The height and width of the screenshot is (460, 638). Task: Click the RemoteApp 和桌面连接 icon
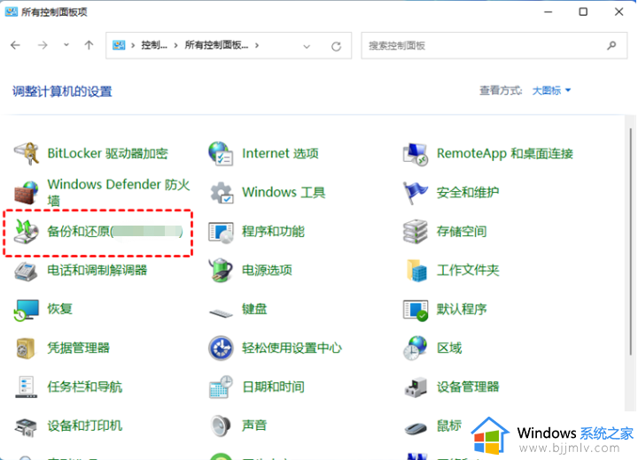pos(416,154)
